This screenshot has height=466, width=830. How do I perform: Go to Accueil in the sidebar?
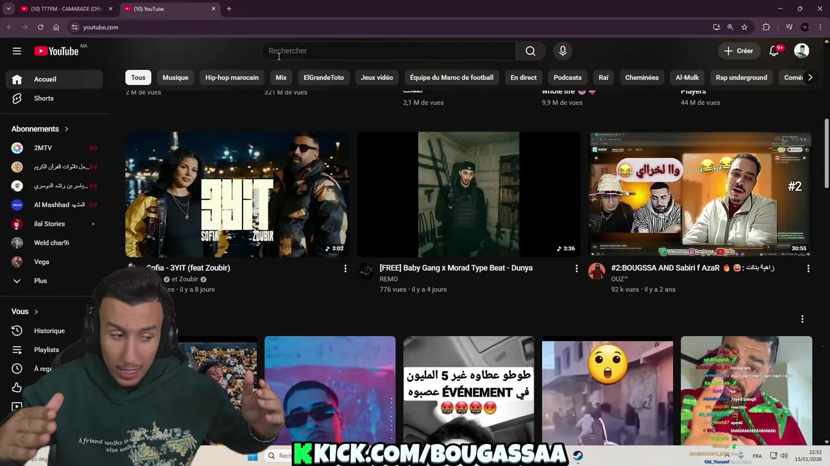pyautogui.click(x=54, y=80)
